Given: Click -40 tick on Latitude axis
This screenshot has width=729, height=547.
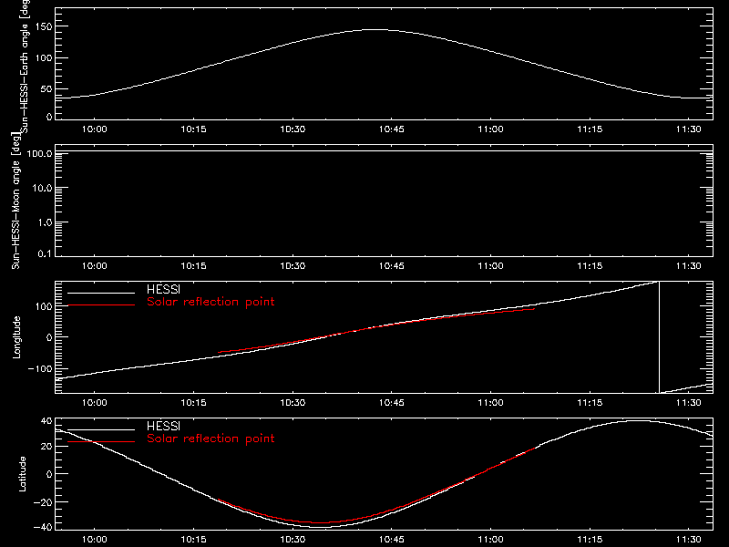Looking at the screenshot, I should [x=43, y=527].
